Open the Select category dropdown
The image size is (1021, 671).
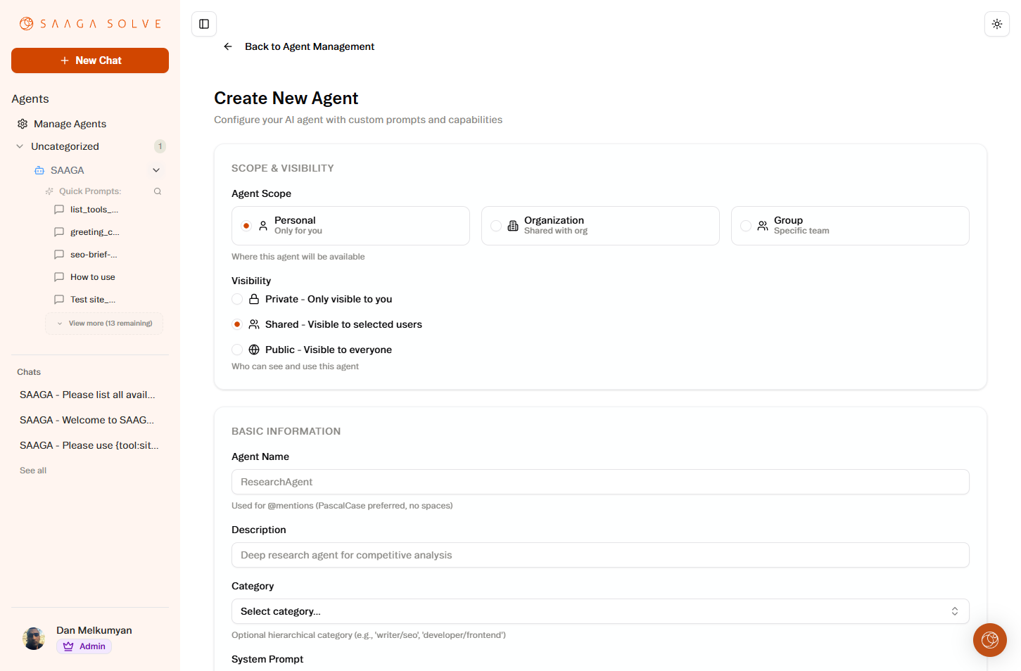point(600,611)
